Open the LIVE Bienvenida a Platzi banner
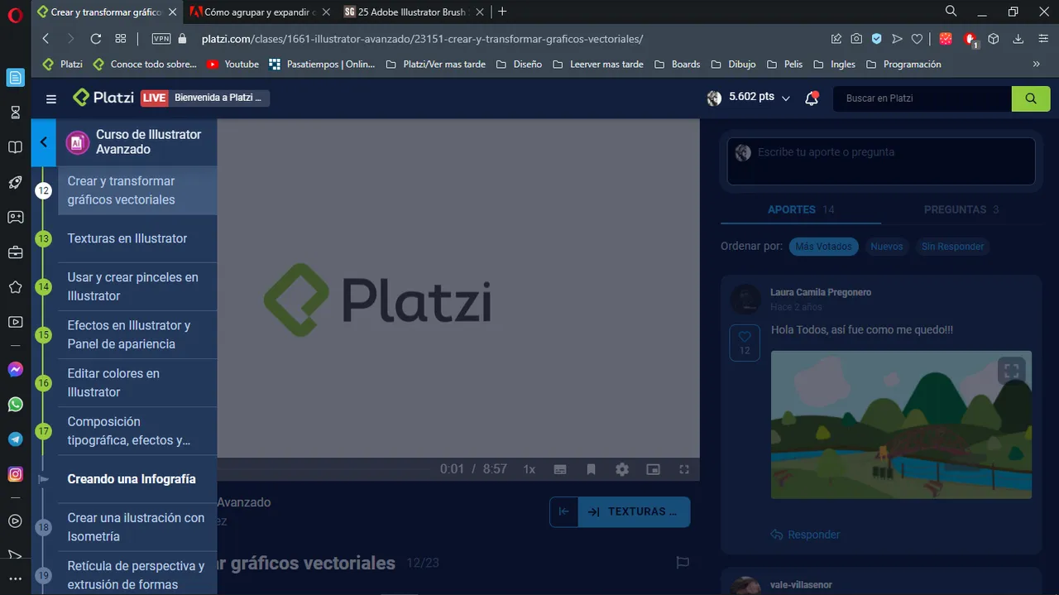The height and width of the screenshot is (595, 1059). click(205, 98)
